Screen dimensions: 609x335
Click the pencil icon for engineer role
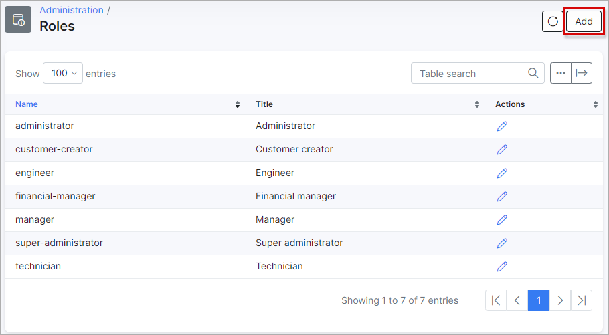[x=502, y=173]
